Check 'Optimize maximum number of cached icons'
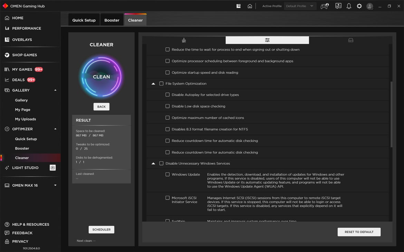The image size is (404, 252). 167,118
